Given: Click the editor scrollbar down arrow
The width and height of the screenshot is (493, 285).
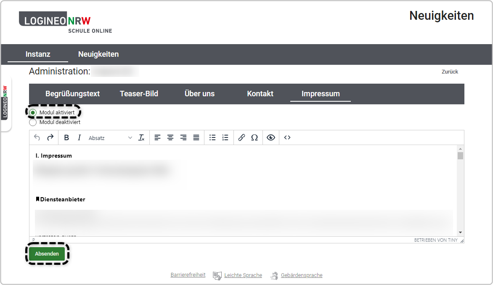Looking at the screenshot, I should (460, 232).
